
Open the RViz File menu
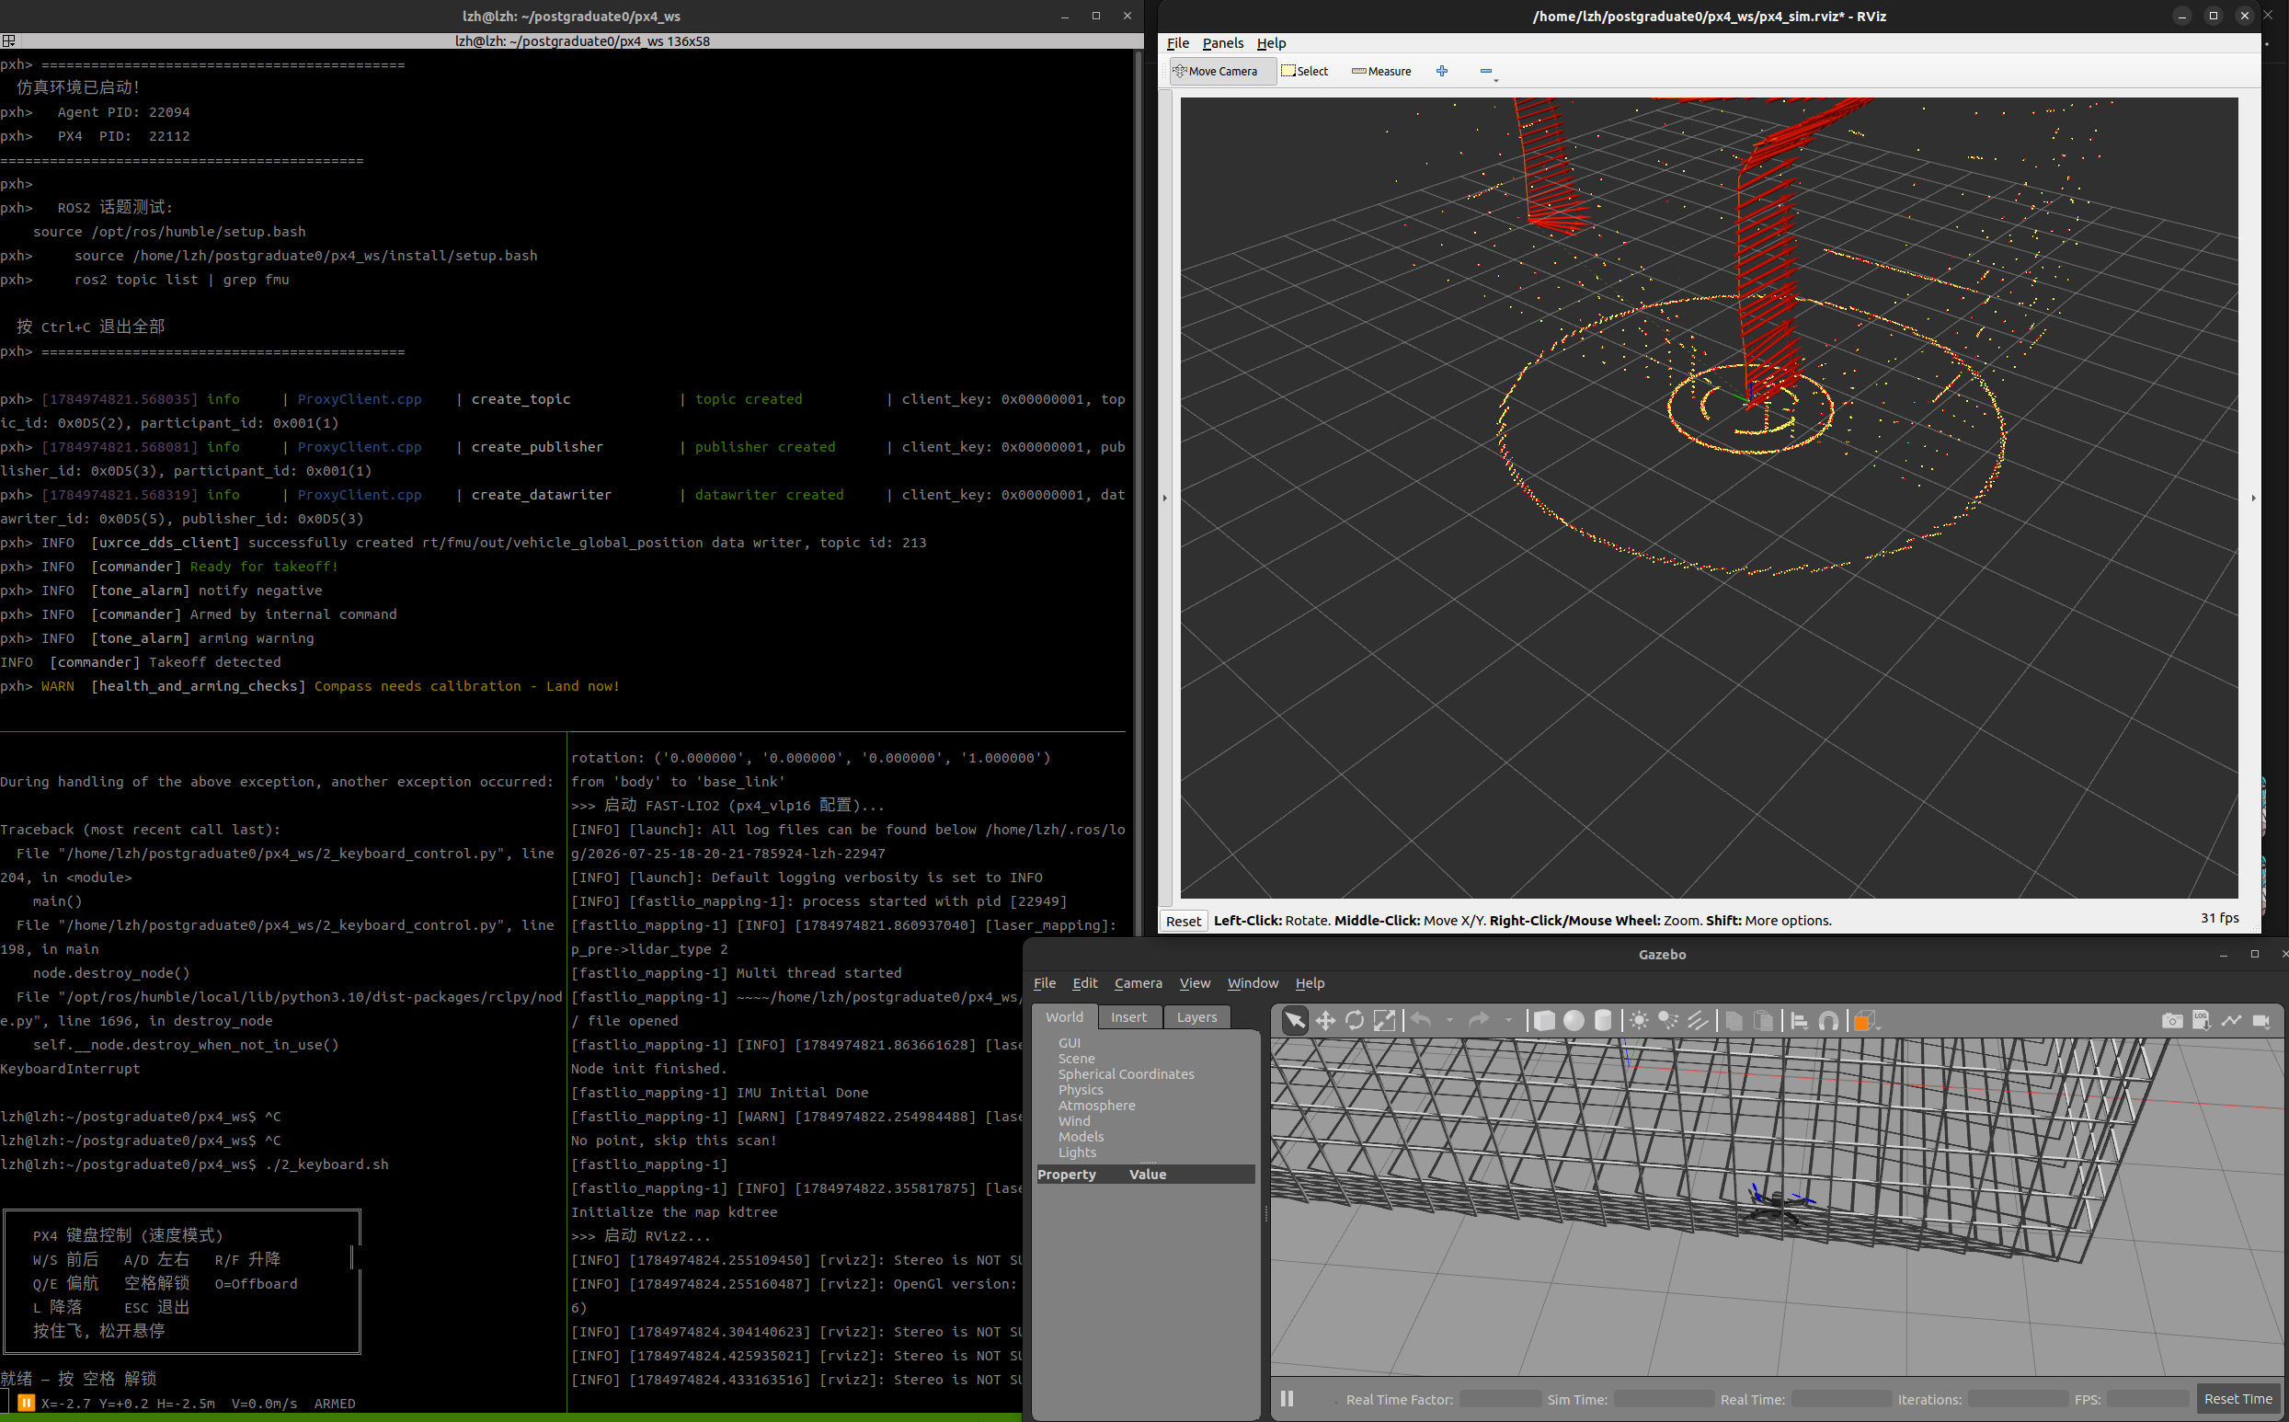click(1178, 43)
